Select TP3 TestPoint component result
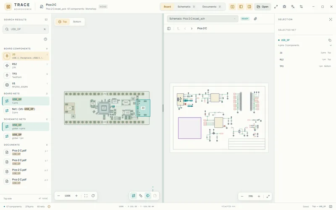Screen dimensions: 336x210 click(26, 75)
